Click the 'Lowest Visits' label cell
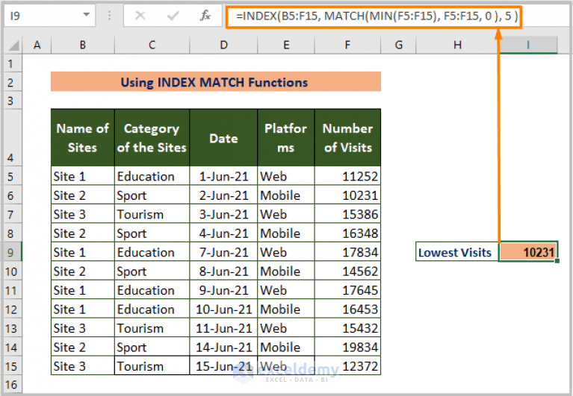The height and width of the screenshot is (396, 573). click(x=457, y=252)
